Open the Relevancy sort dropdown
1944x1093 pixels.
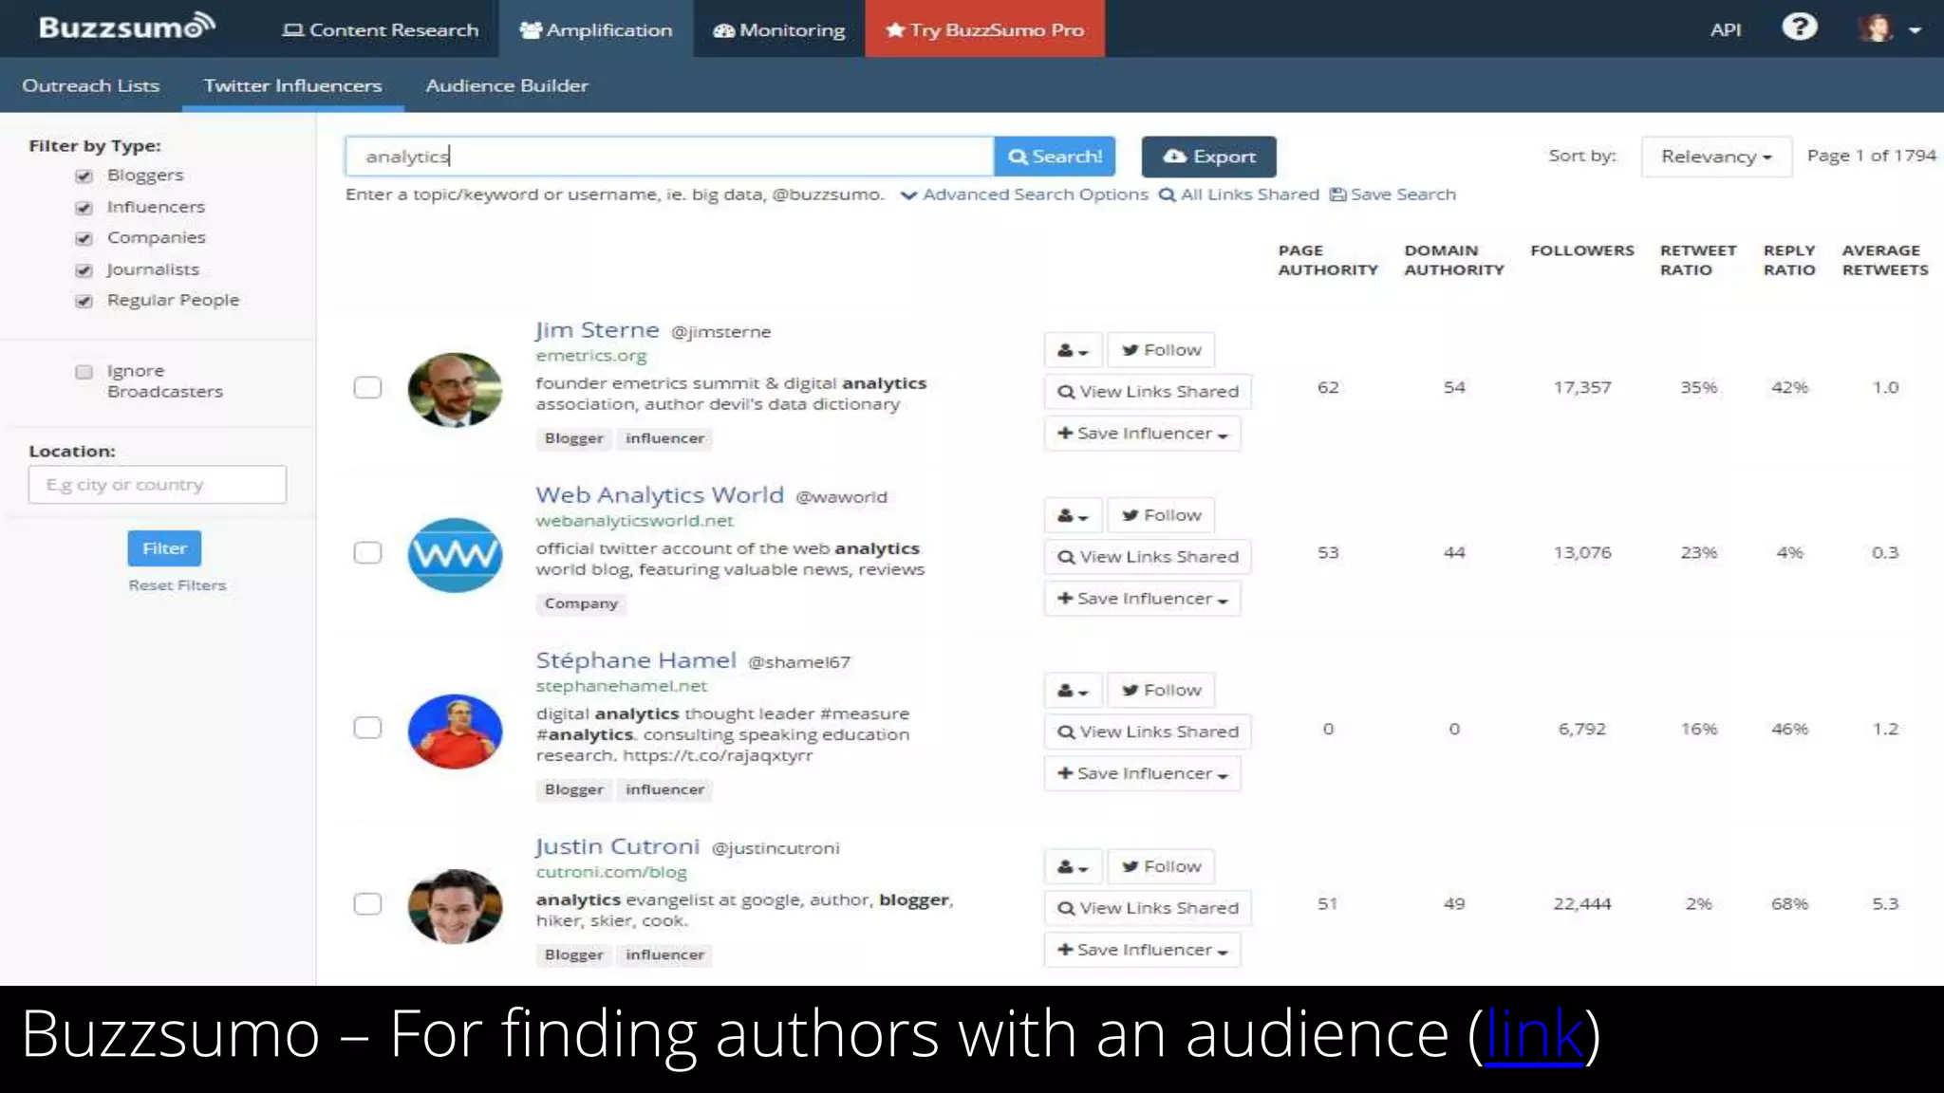point(1715,157)
